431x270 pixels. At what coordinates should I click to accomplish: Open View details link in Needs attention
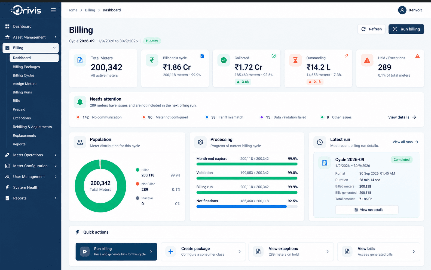tap(402, 117)
